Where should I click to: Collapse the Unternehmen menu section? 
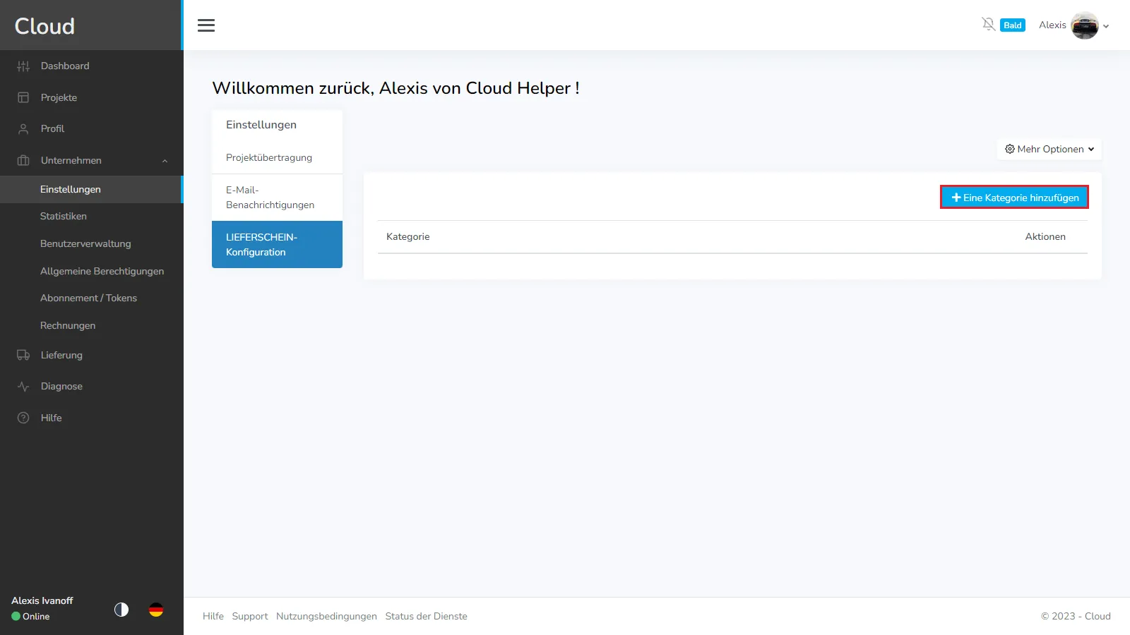point(165,161)
